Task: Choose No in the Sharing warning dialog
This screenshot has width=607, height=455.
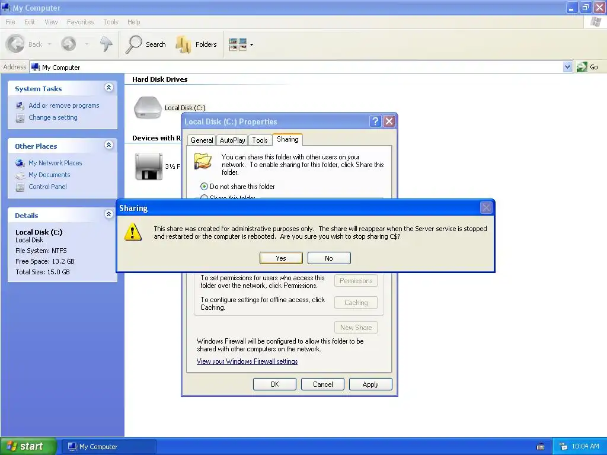Action: (329, 258)
